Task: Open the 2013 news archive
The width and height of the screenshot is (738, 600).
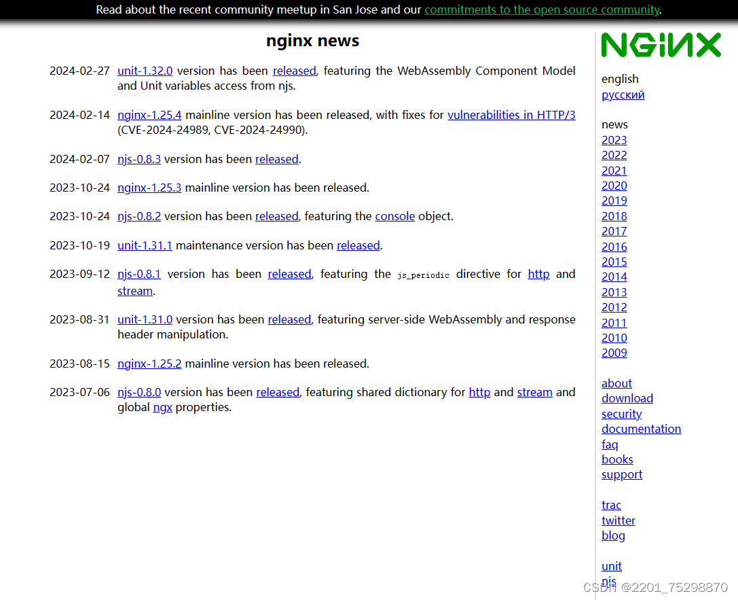Action: point(614,292)
